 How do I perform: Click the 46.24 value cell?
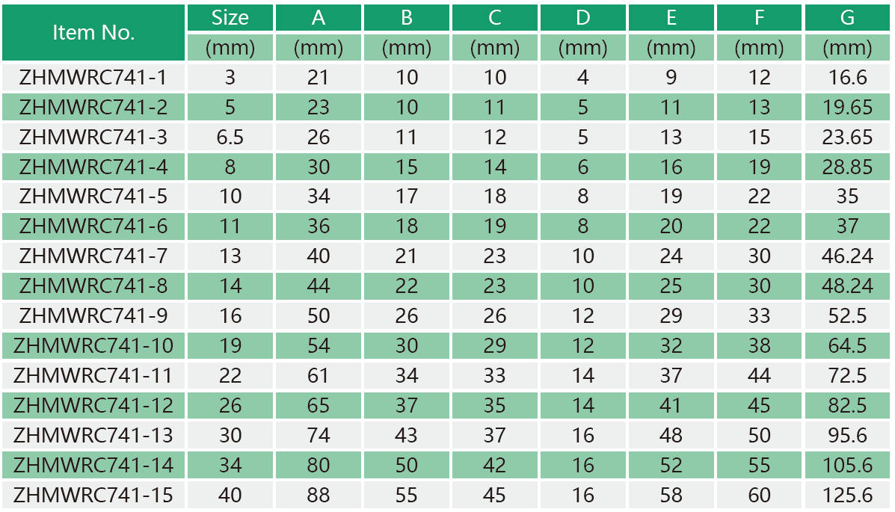[x=847, y=256]
